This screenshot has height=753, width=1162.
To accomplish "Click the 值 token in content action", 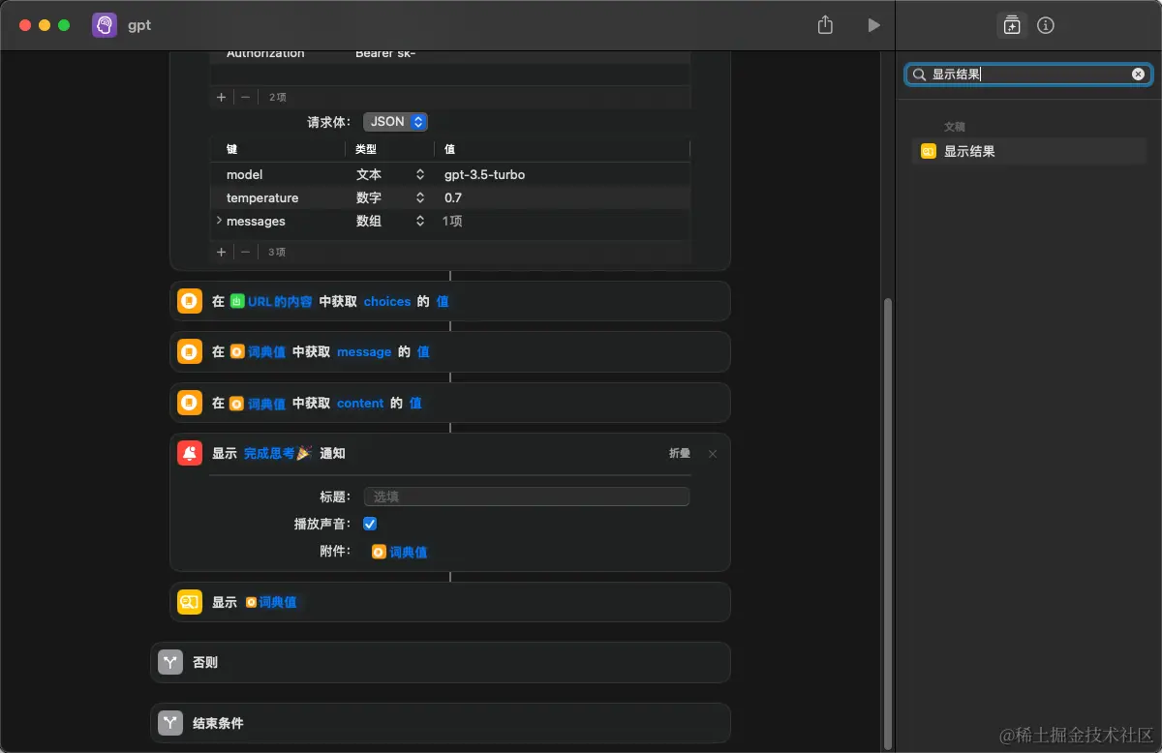I will click(415, 404).
